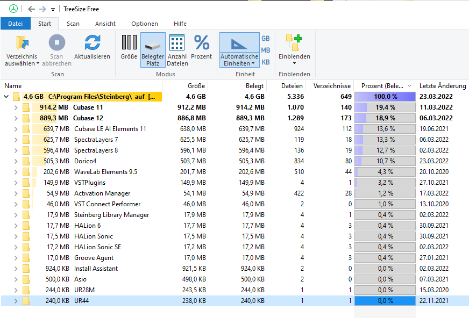
Task: Select the Prozent mode icon
Action: coord(201,43)
